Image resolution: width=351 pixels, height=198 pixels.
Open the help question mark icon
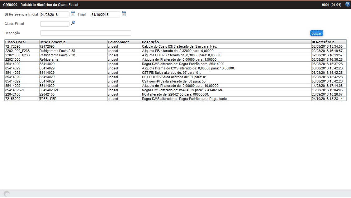point(348,4)
